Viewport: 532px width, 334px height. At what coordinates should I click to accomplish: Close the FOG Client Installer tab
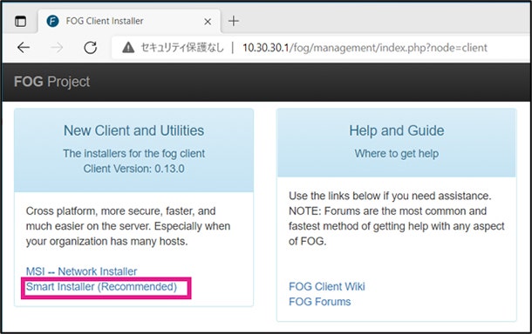tap(208, 22)
